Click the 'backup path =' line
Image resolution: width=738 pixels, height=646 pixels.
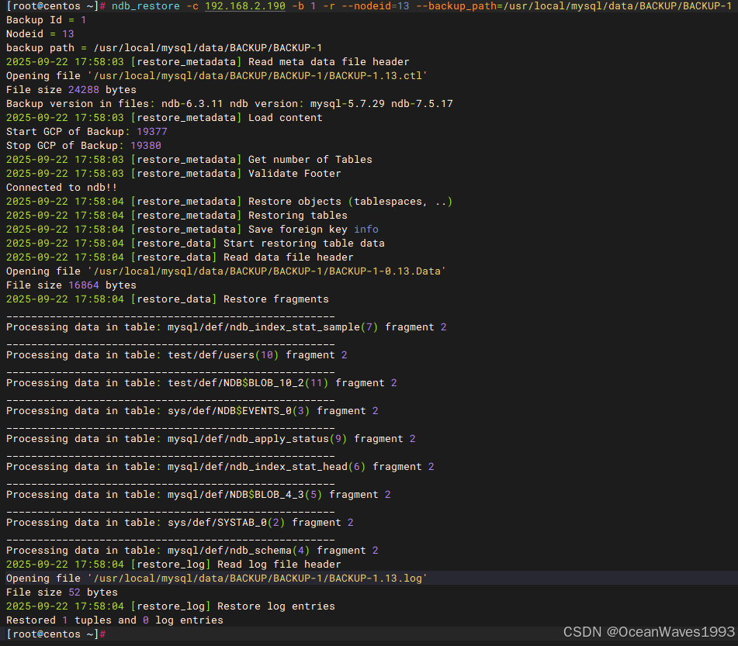pos(164,48)
